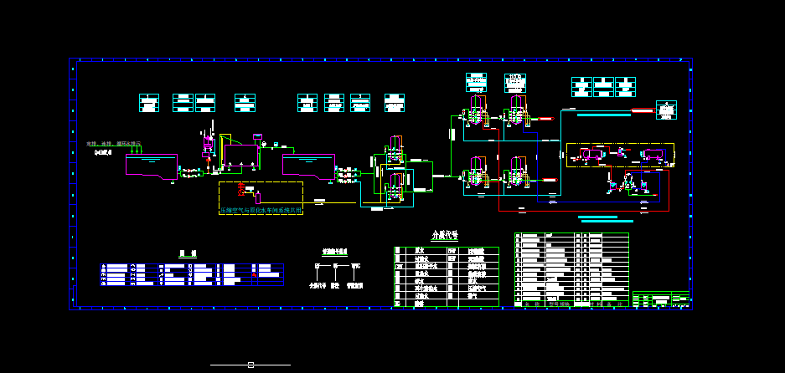
Task: Select the two-pump set after the first basin
Action: point(192,173)
